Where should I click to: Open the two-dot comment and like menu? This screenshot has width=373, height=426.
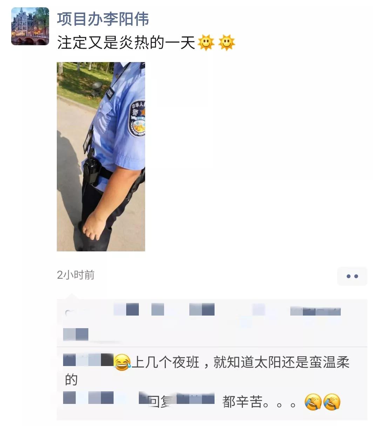click(x=352, y=276)
